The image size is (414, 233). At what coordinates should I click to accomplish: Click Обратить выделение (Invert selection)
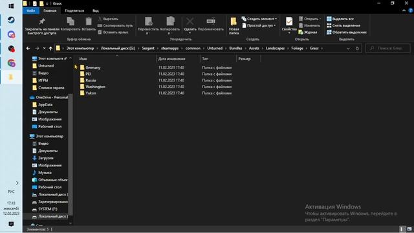[x=347, y=32]
